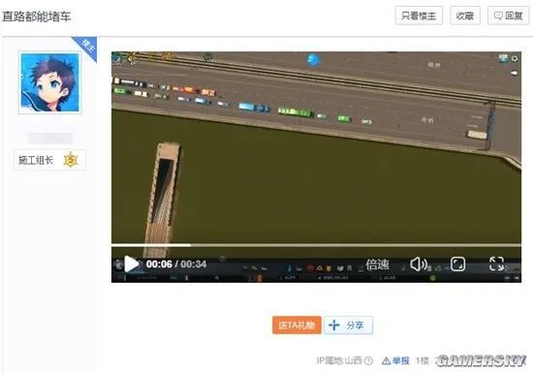The height and width of the screenshot is (373, 533).
Task: Open the poster's anime avatar
Action: (50, 82)
